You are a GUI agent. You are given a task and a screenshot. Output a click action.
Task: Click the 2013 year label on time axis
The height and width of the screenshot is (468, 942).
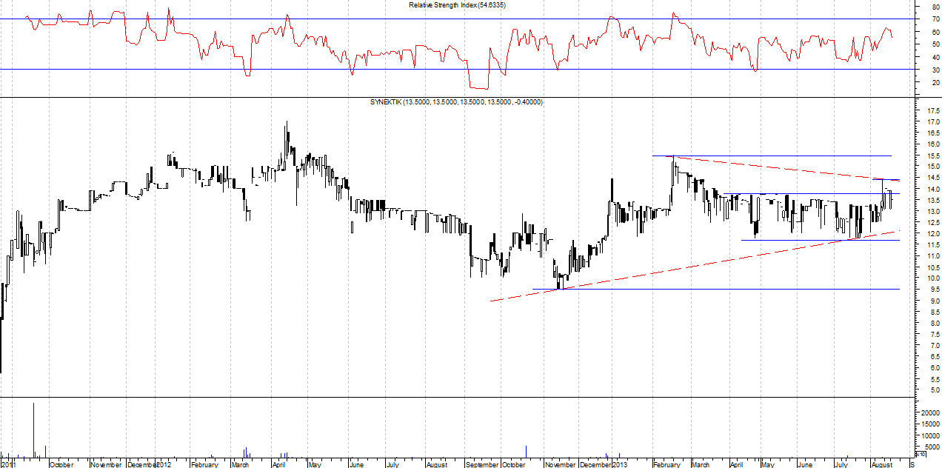point(620,464)
